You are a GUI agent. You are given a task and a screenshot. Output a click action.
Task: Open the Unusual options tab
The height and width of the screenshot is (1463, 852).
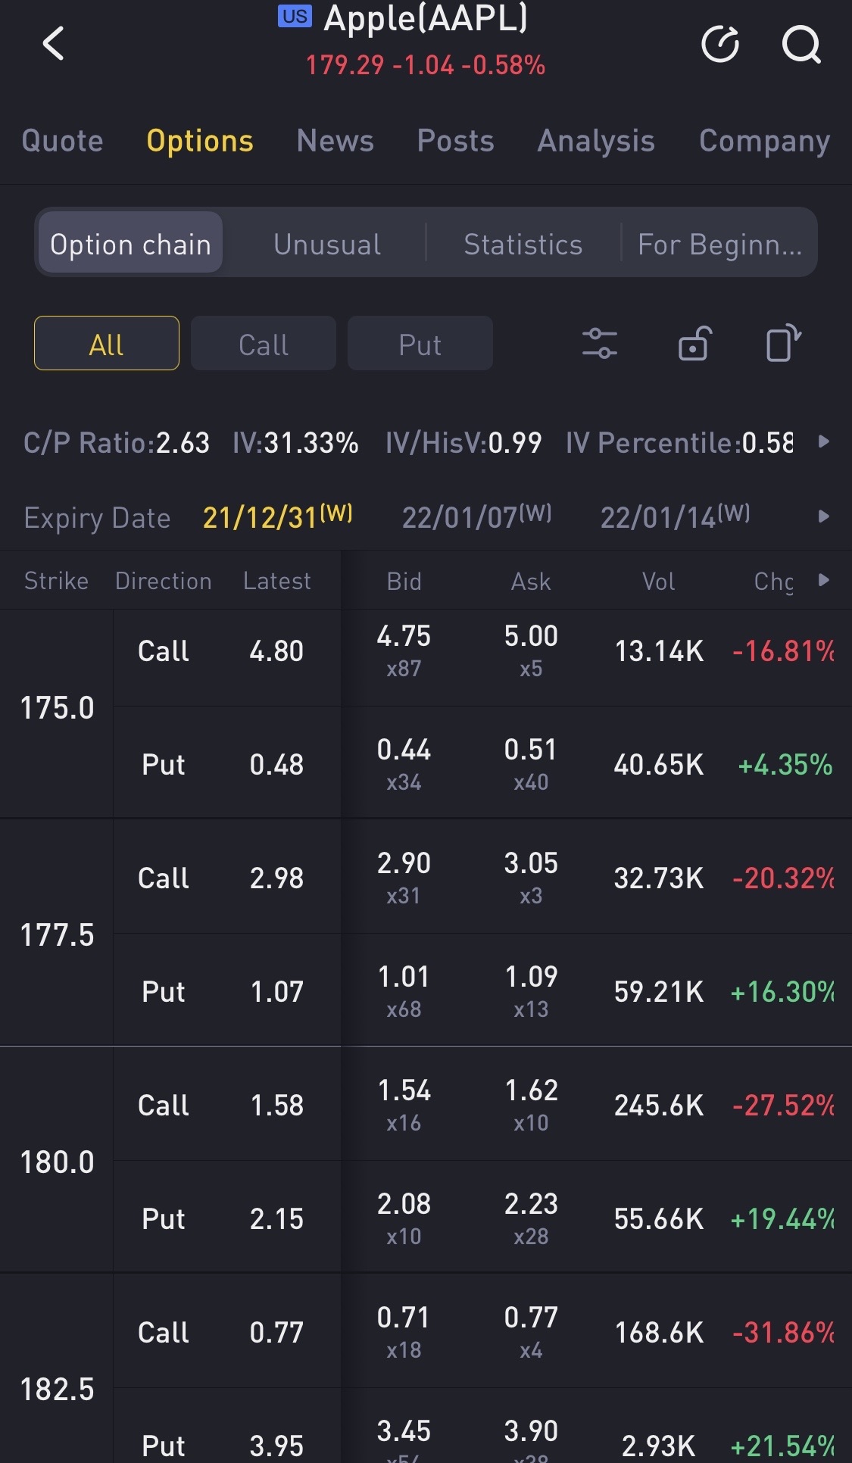327,244
